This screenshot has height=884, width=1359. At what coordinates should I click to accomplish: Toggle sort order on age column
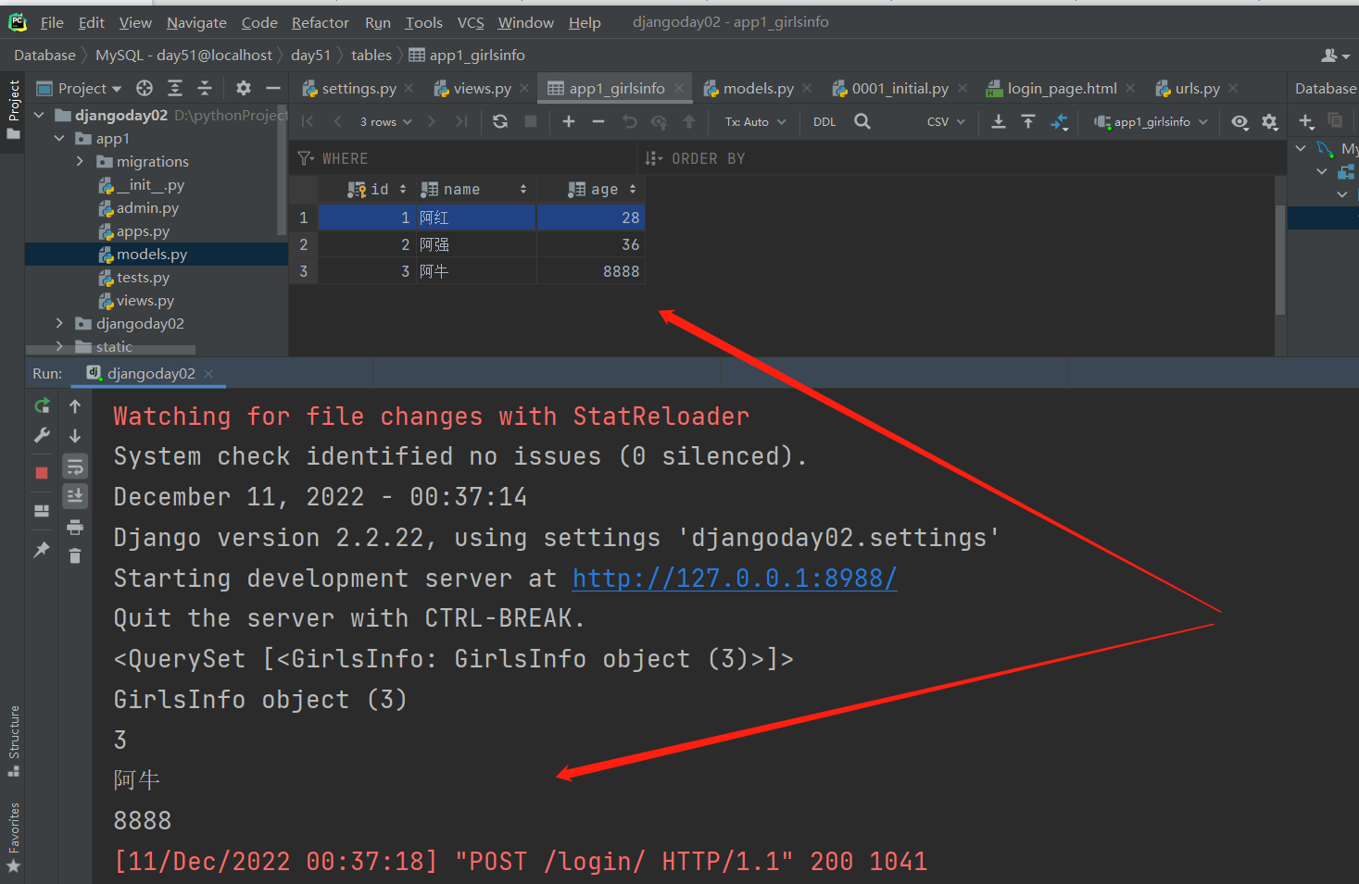point(633,189)
